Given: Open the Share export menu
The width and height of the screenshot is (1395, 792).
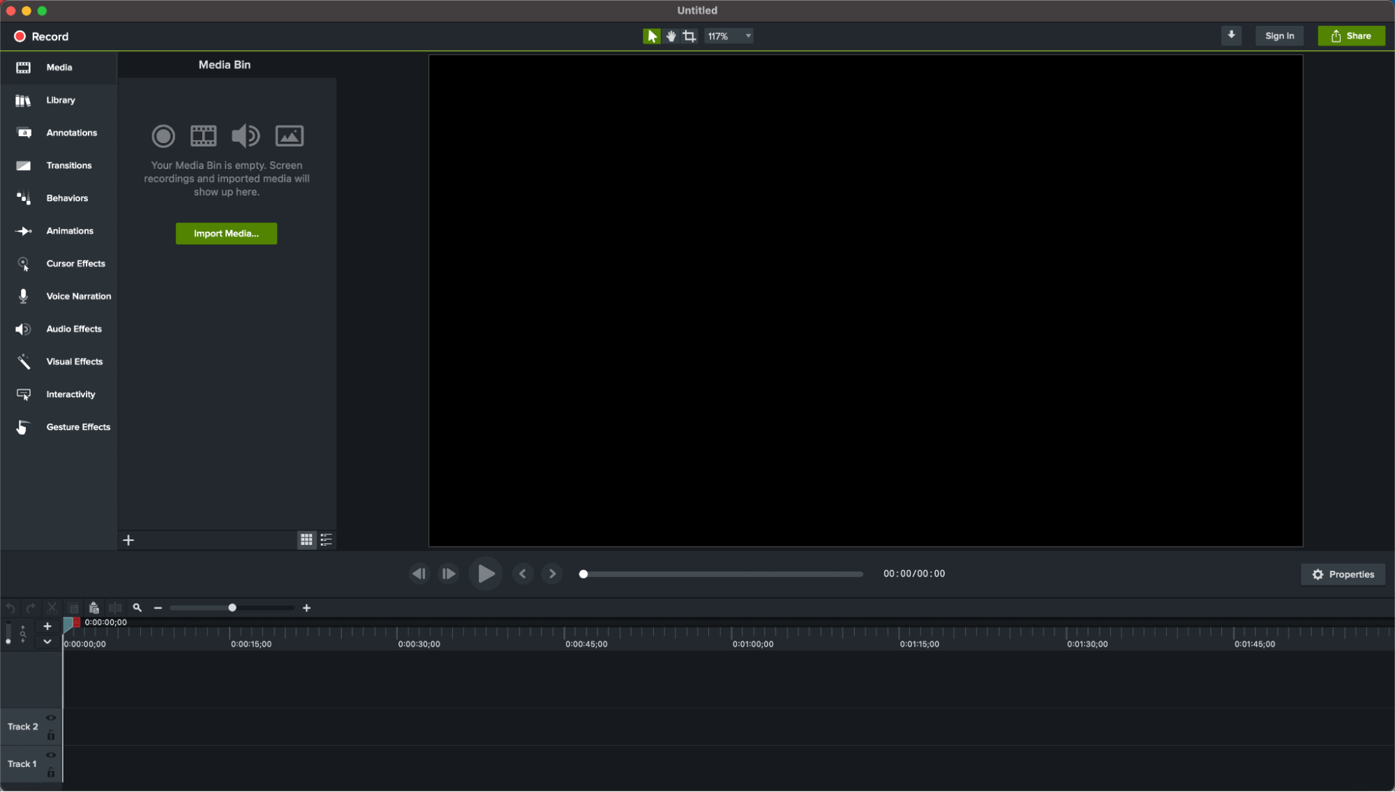Looking at the screenshot, I should point(1351,36).
